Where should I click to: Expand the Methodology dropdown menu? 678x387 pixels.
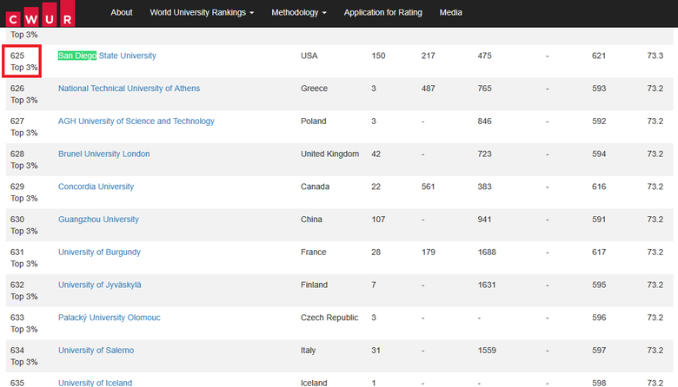click(x=299, y=12)
